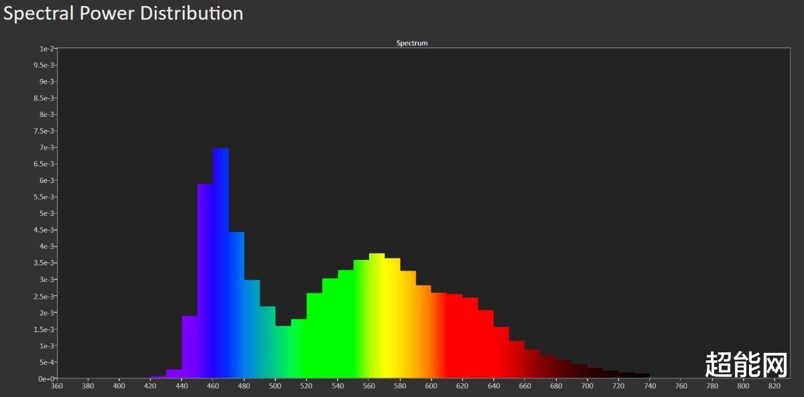This screenshot has width=804, height=397.
Task: Select the "7e-3" y-axis label
Action: 46,148
